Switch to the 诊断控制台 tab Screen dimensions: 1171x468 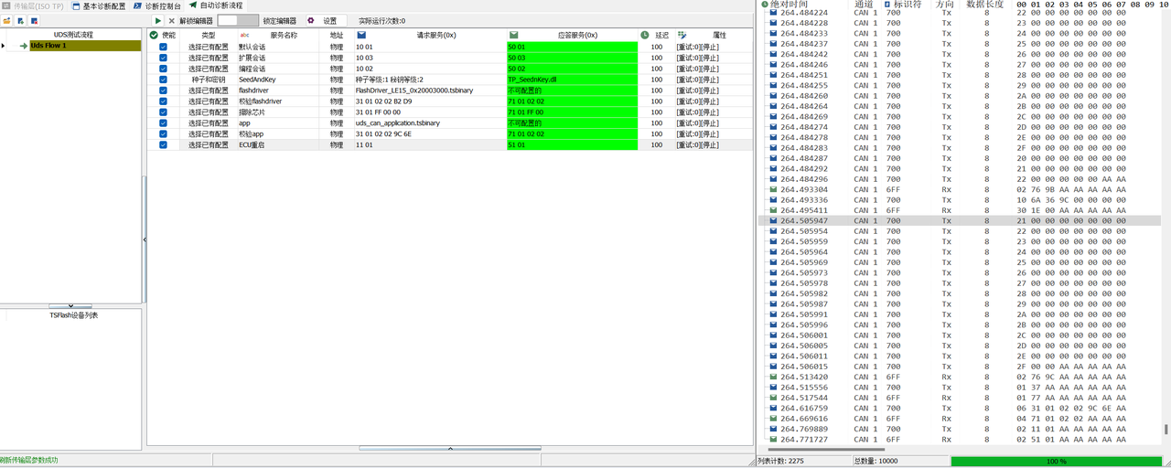click(157, 5)
